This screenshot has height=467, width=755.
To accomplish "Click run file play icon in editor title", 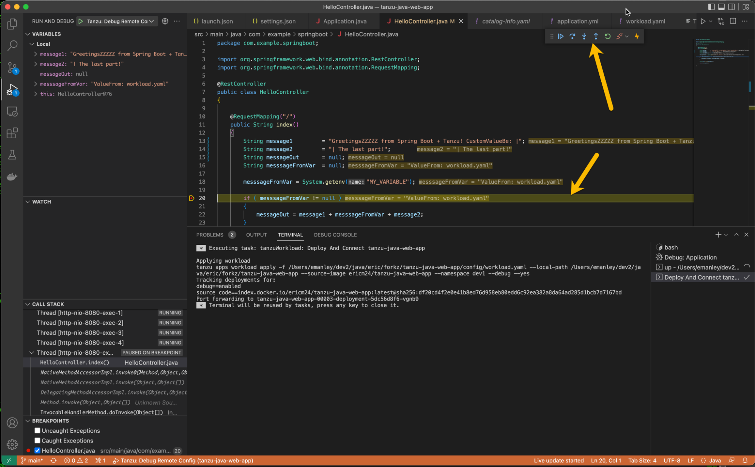I will pyautogui.click(x=703, y=21).
